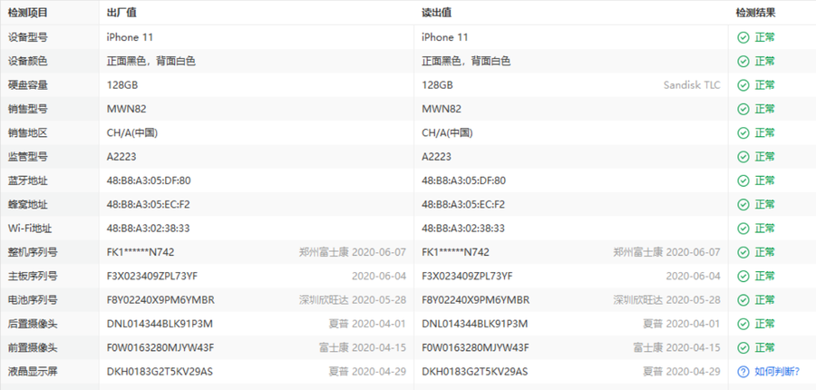The height and width of the screenshot is (390, 816).
Task: Select the 前置摄像头 row label
Action: (33, 347)
